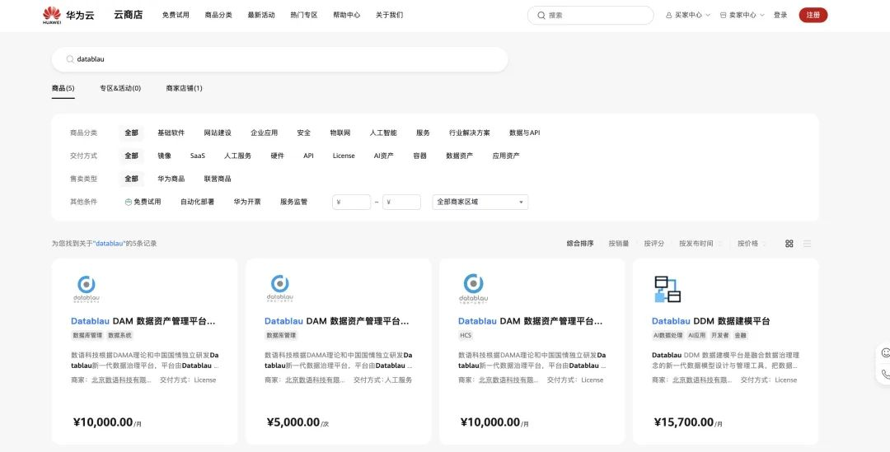This screenshot has width=890, height=452.
Task: Filter delivery method by 镜像
Action: tap(165, 156)
